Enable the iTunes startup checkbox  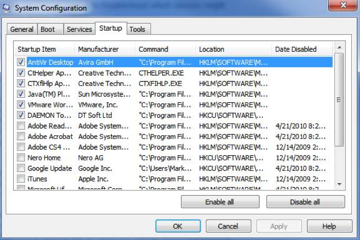click(x=21, y=179)
